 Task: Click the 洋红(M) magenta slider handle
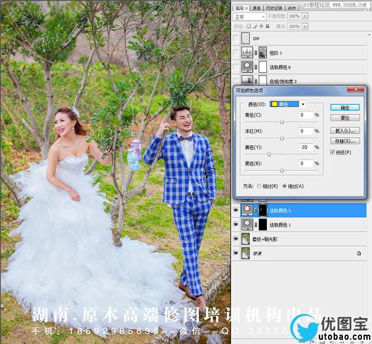[282, 138]
